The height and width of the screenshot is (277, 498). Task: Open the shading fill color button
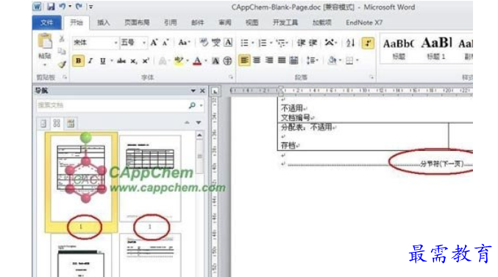click(332, 60)
